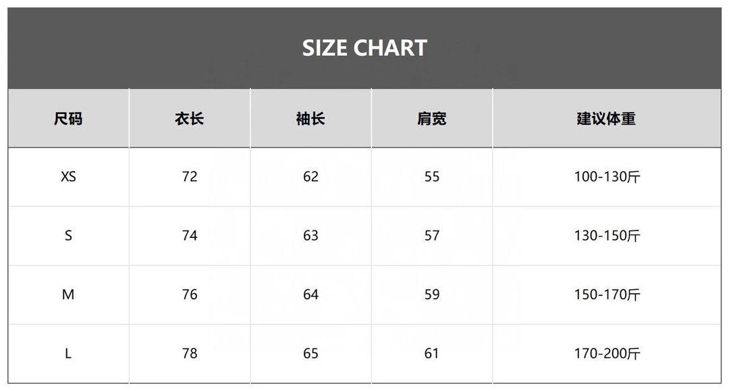The image size is (729, 391).
Task: Select the 尺码 column header
Action: tap(68, 119)
